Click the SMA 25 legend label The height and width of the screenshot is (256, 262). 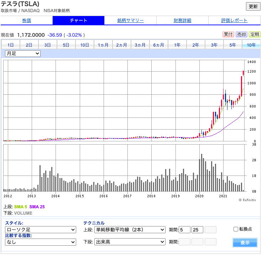(x=37, y=207)
